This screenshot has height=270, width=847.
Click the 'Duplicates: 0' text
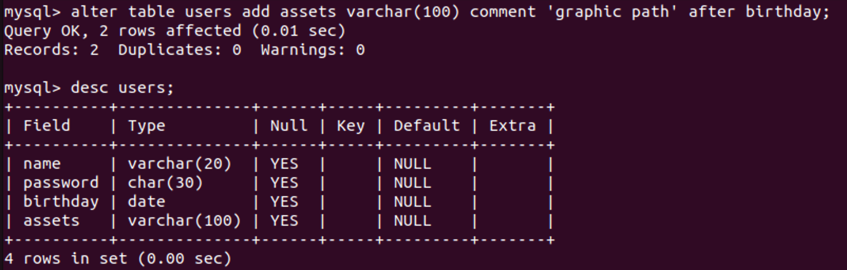coord(180,50)
